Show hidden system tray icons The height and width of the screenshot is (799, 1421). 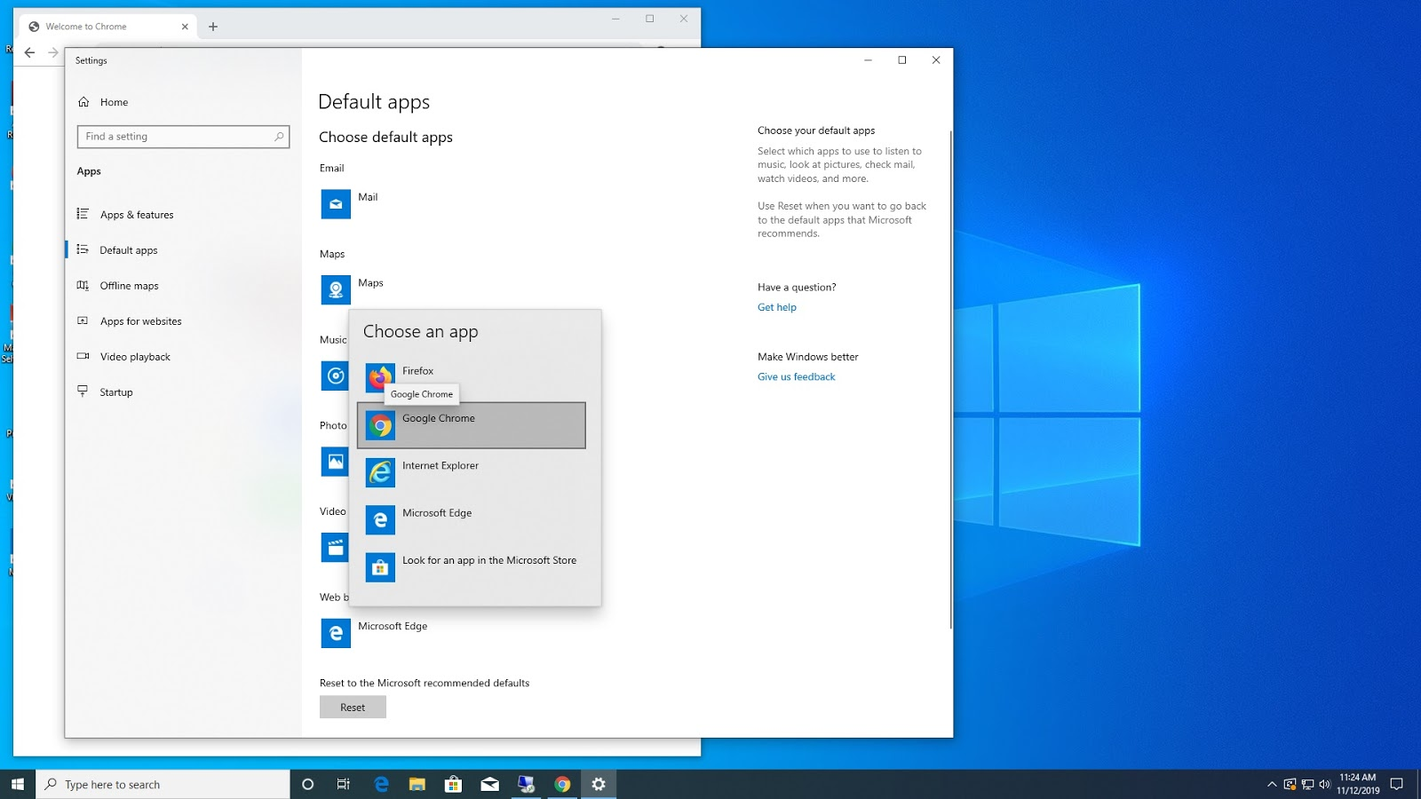pyautogui.click(x=1272, y=784)
